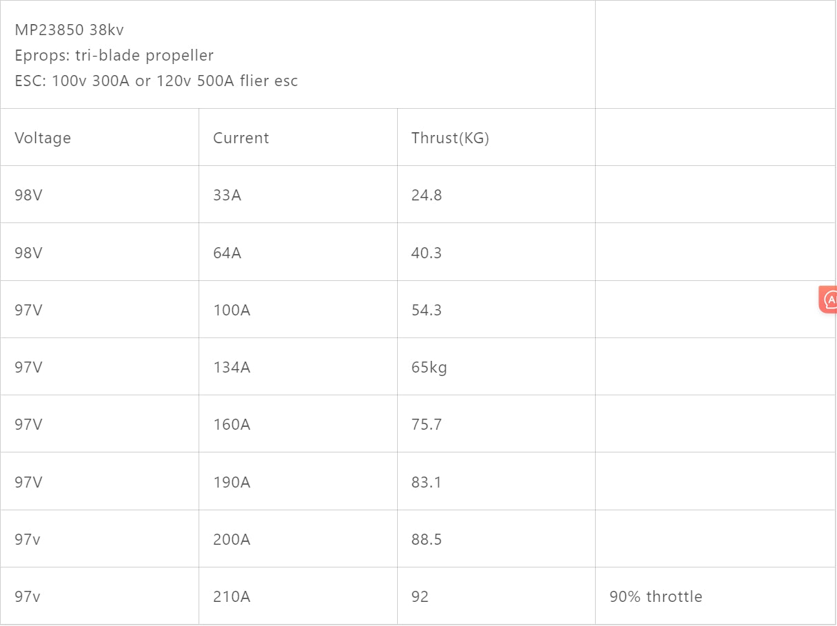
Task: Select the Current header cell
Action: [298, 137]
